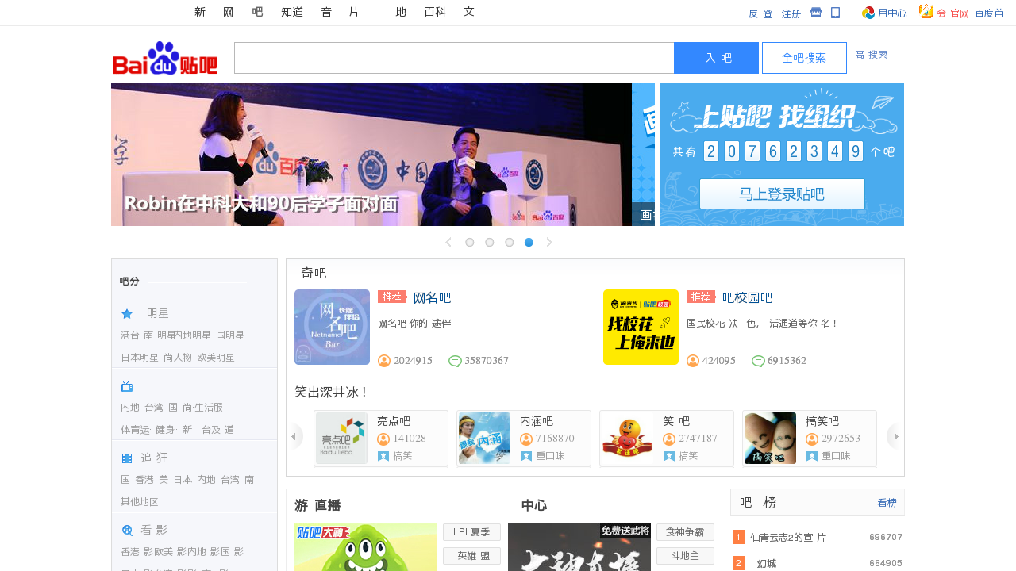Click member icon beside 2024915
The image size is (1016, 571).
click(384, 361)
